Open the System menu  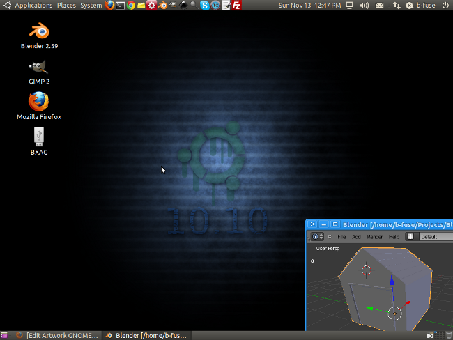pos(91,5)
